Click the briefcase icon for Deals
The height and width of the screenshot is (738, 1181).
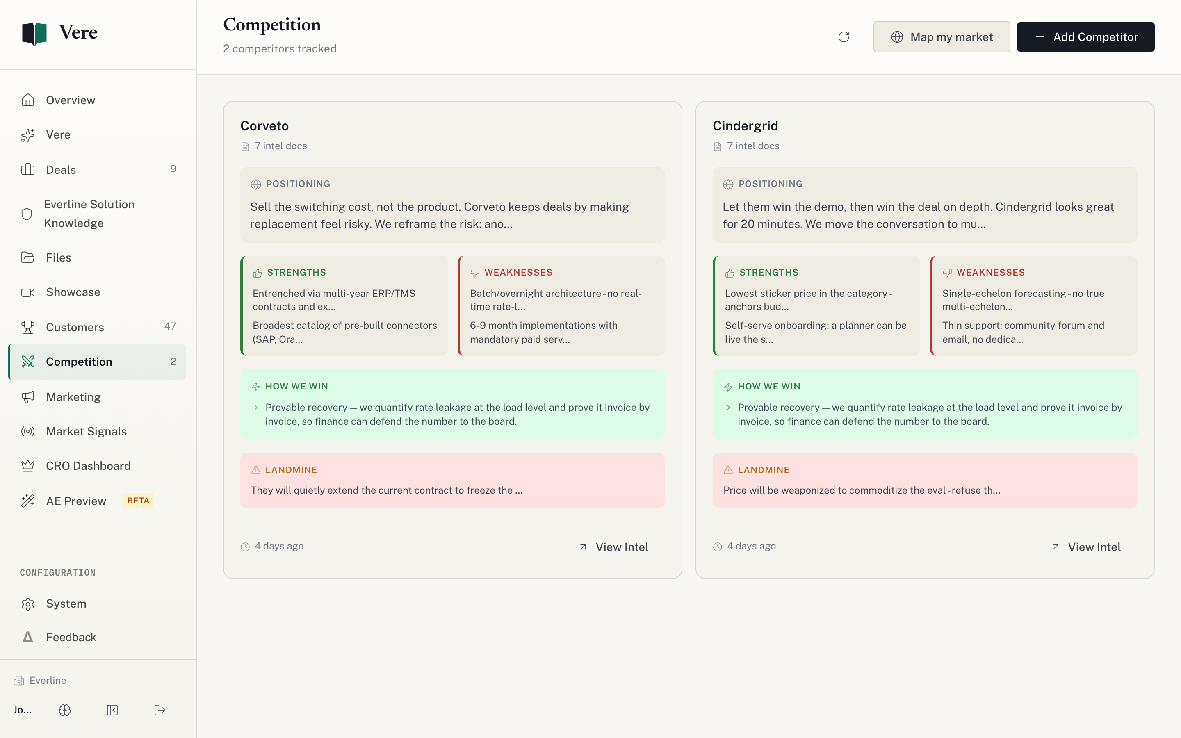[x=28, y=169]
